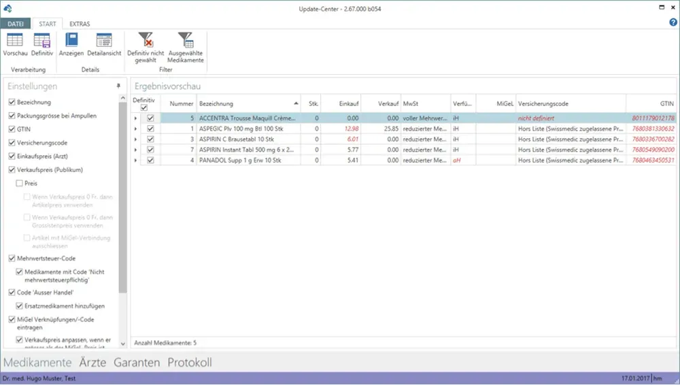
Task: Sort by the Bezeichnung column arrow
Action: (296, 103)
